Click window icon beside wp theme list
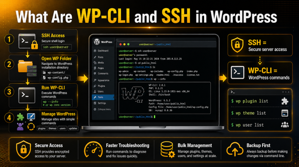Screen dimensions: 299x167 pos(285,113)
